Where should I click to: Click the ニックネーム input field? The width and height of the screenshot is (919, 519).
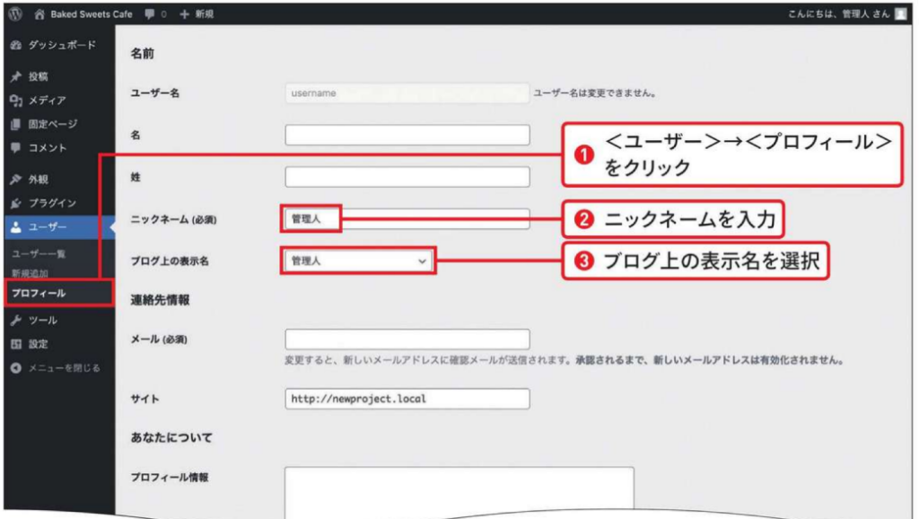pyautogui.click(x=407, y=218)
